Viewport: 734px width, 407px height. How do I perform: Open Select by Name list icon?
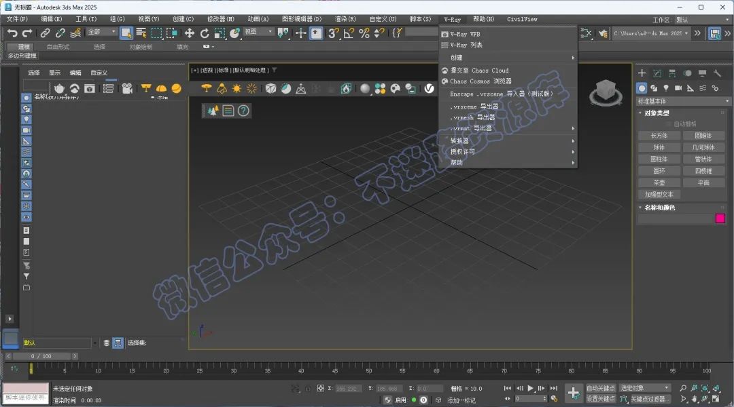[141, 33]
